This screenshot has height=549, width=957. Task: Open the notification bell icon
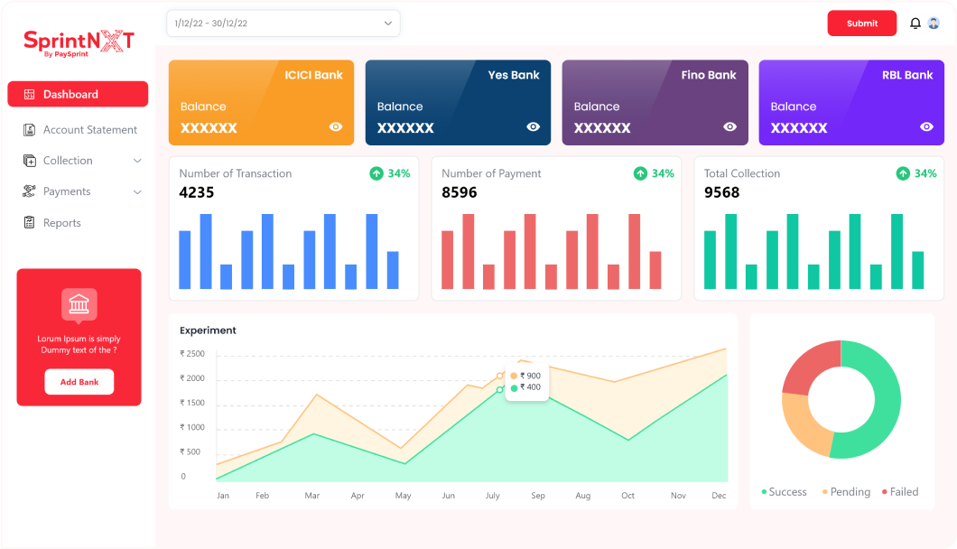coord(915,23)
